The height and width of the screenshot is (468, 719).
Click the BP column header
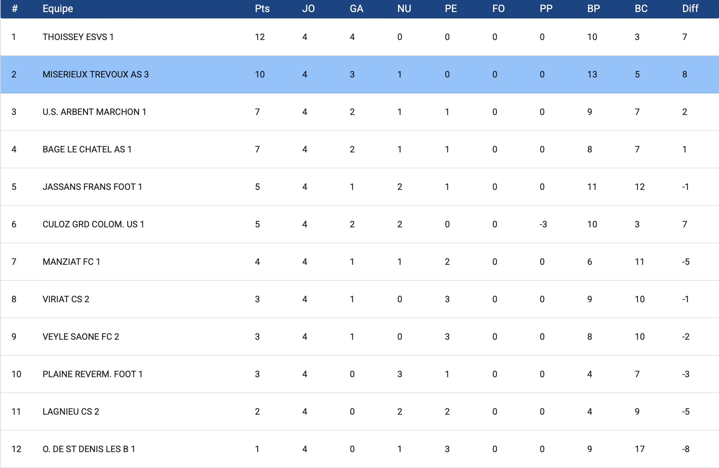[593, 9]
